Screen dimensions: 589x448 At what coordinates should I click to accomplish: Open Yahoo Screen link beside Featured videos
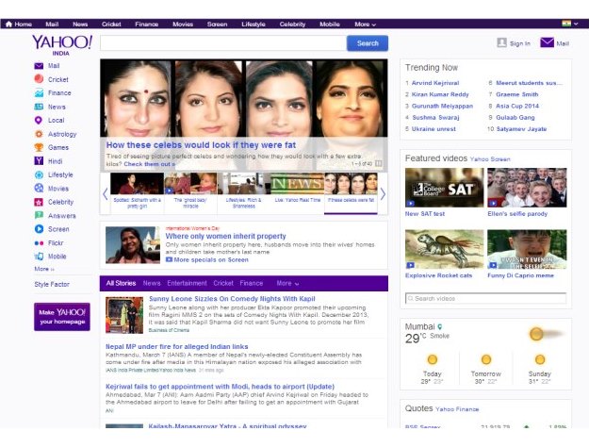(490, 159)
